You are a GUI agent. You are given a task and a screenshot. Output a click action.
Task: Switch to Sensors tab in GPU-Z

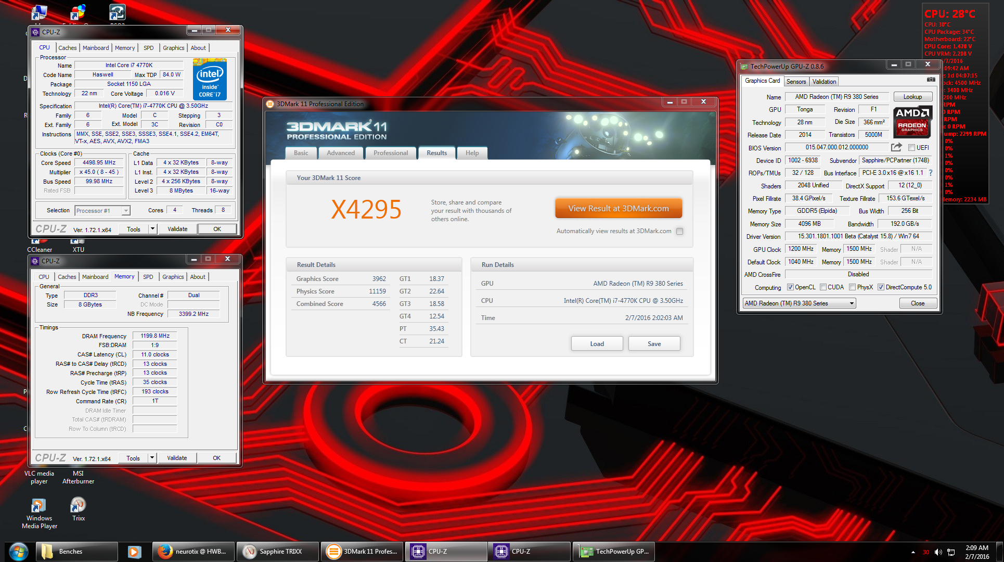click(x=796, y=82)
